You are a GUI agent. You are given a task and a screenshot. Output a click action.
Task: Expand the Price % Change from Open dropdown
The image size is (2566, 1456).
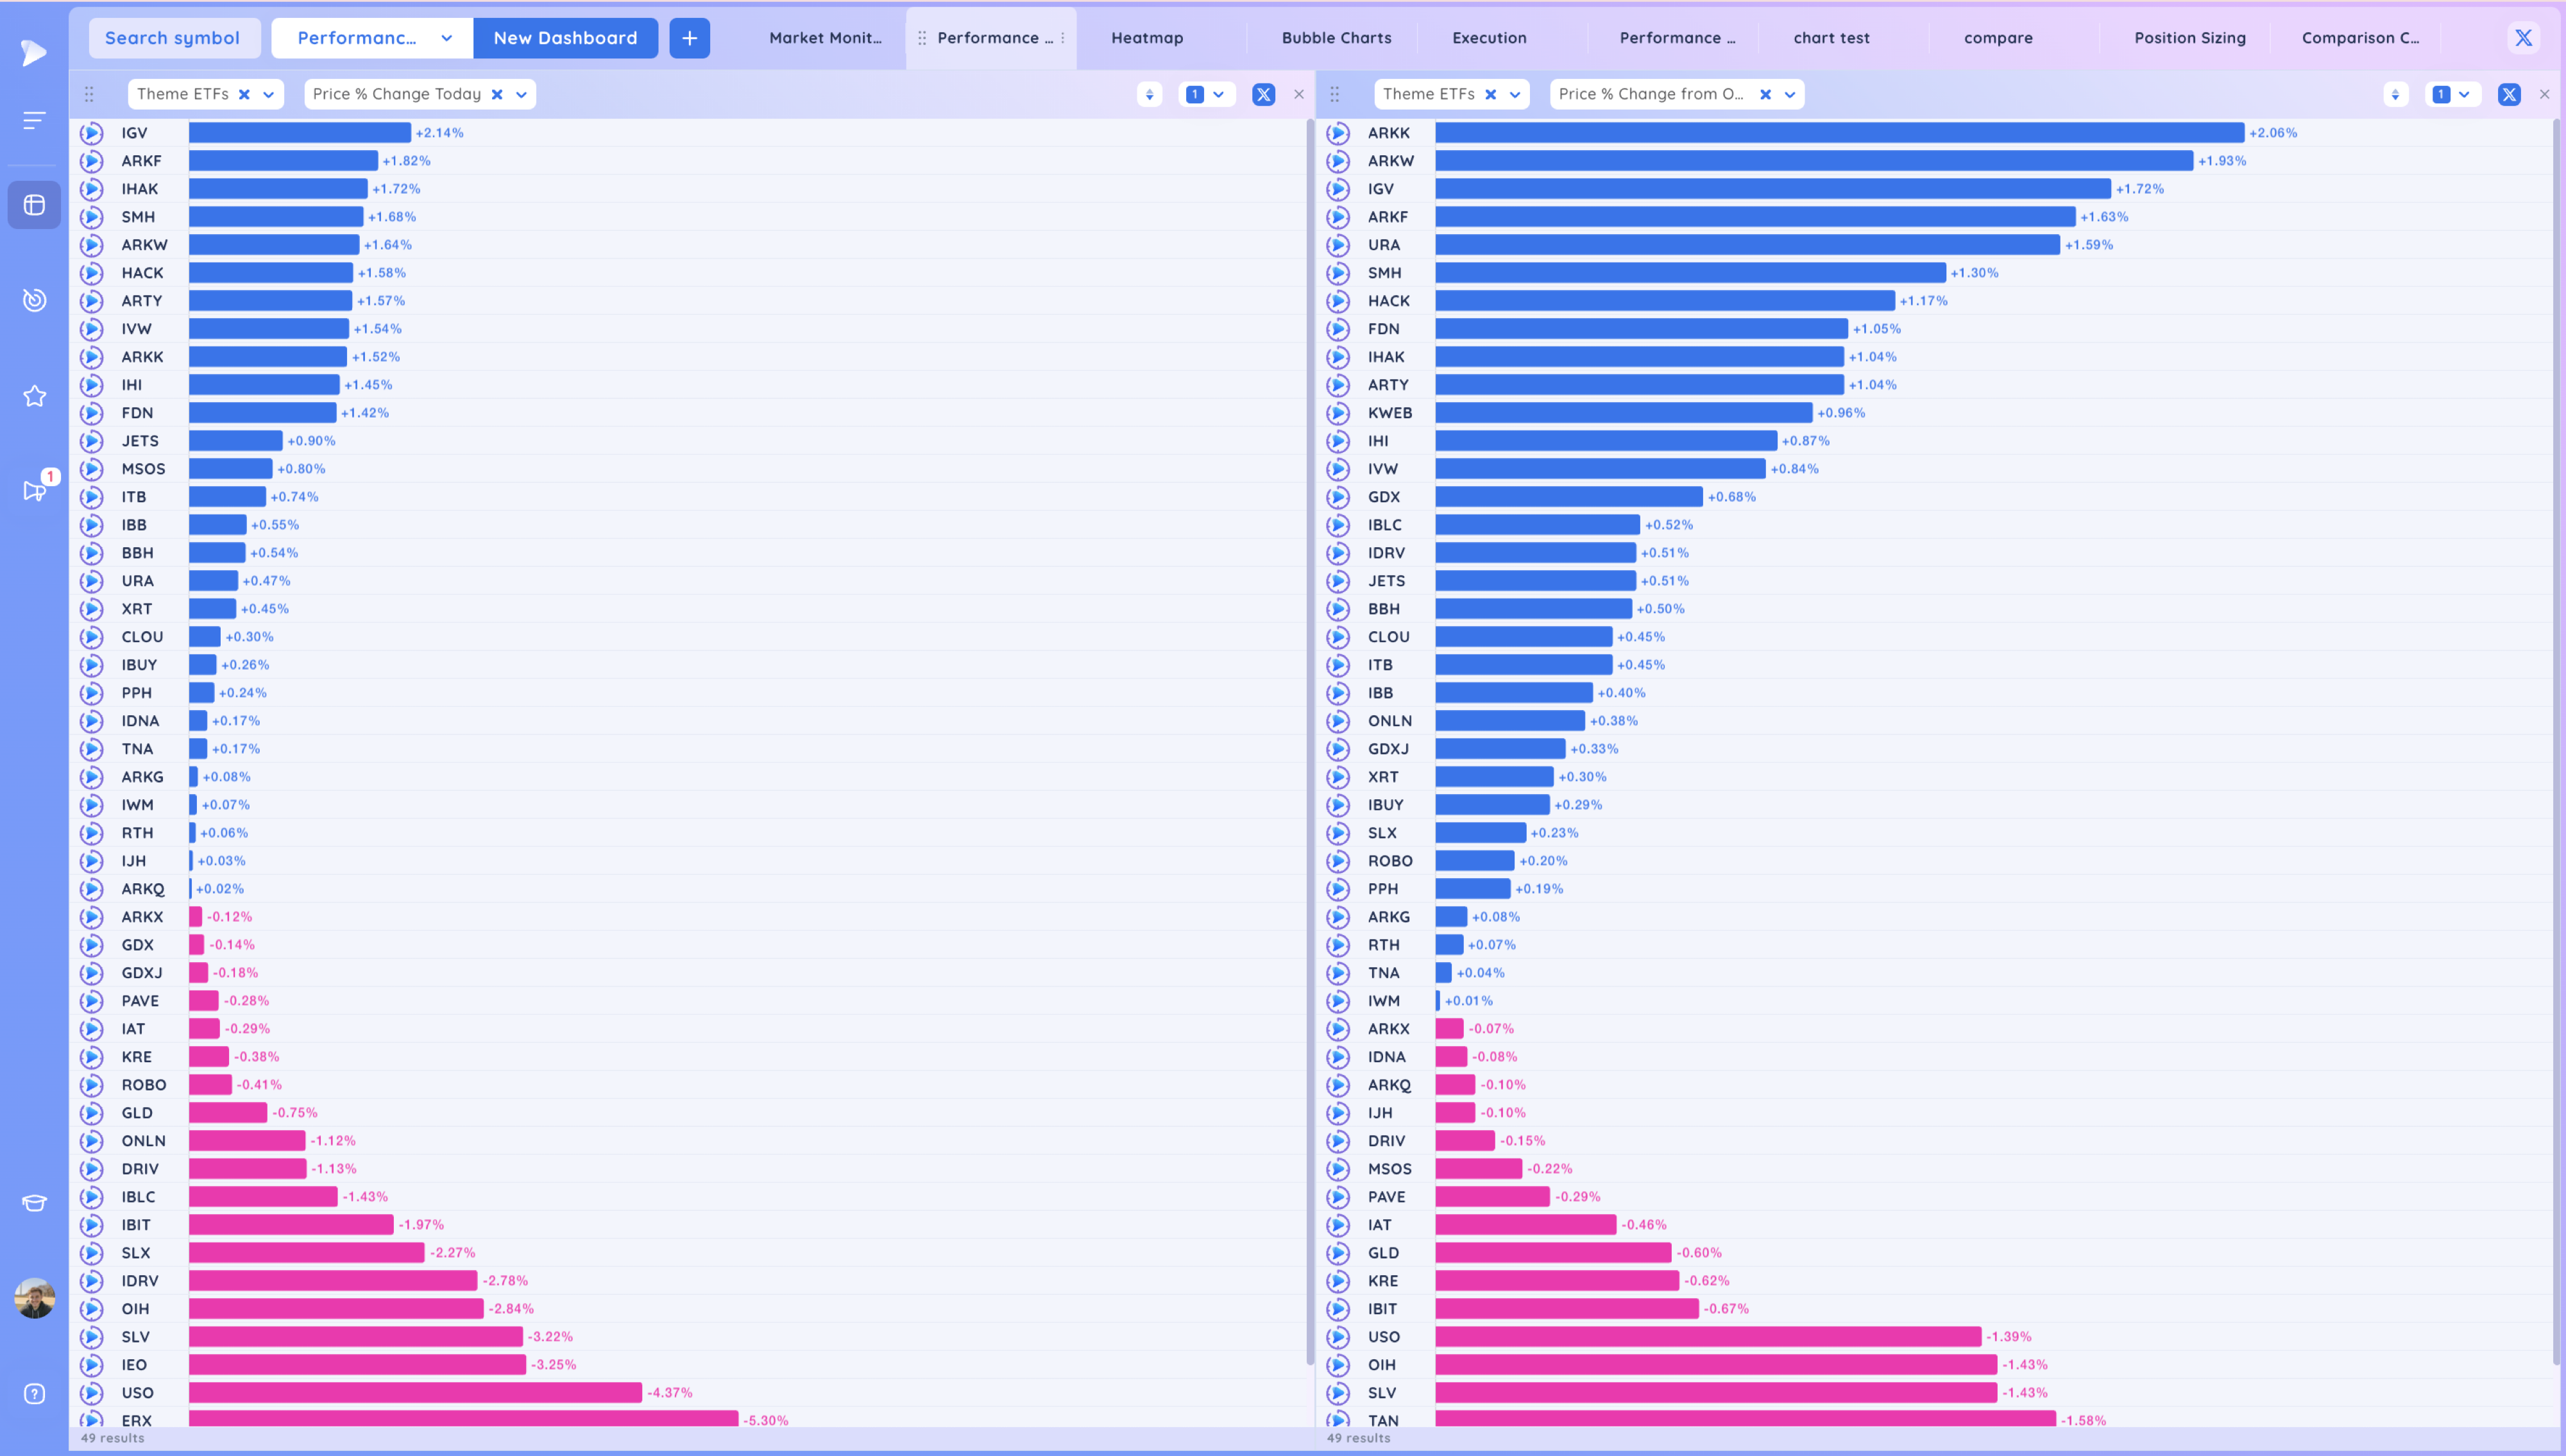[x=1790, y=94]
